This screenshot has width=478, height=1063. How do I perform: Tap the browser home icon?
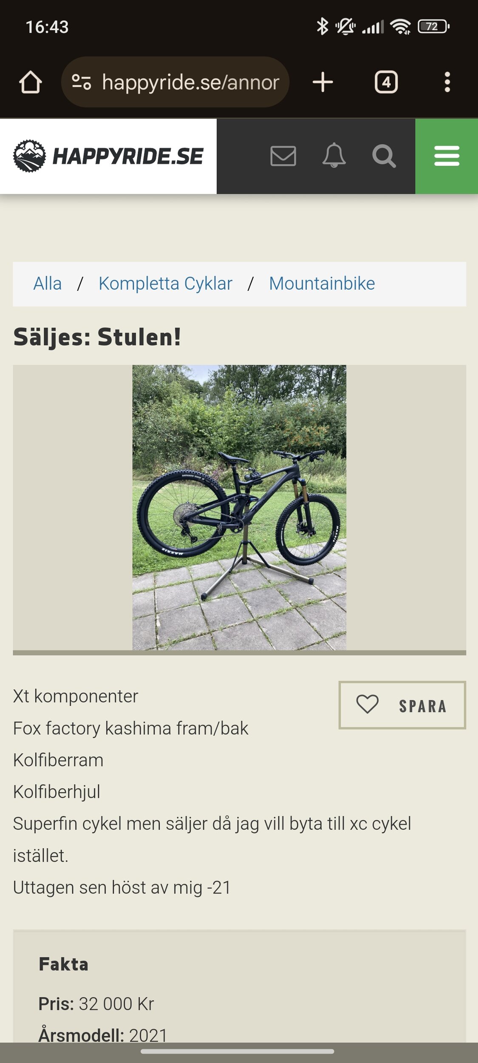(31, 82)
